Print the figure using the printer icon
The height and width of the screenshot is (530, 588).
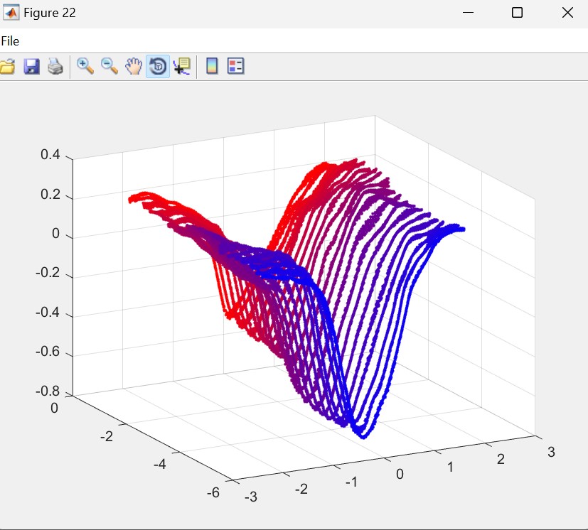[55, 67]
